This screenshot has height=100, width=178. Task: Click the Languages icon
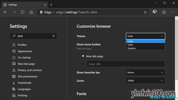click(14, 89)
